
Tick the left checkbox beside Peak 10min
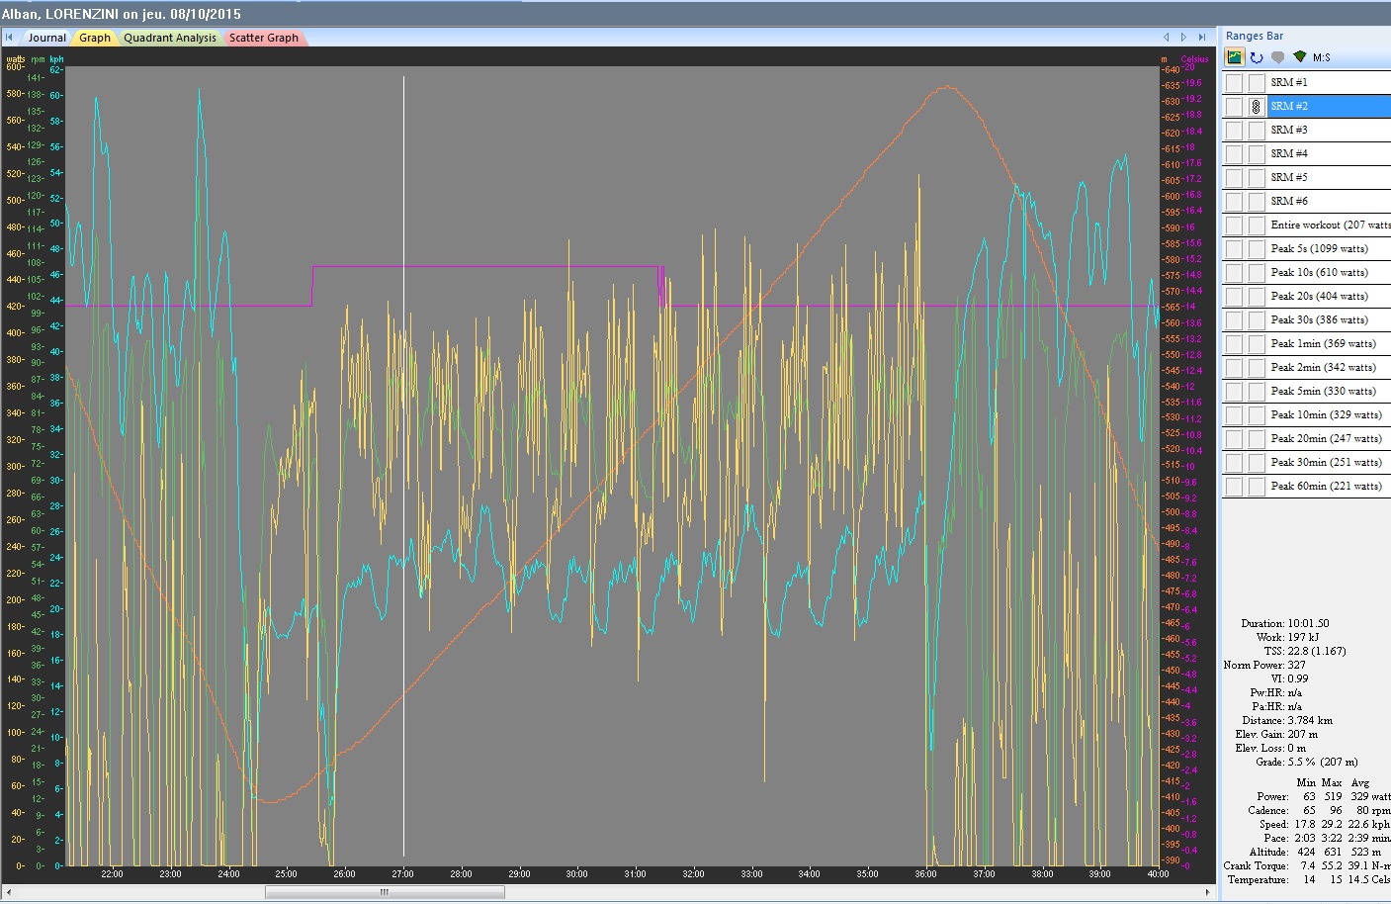coord(1234,415)
